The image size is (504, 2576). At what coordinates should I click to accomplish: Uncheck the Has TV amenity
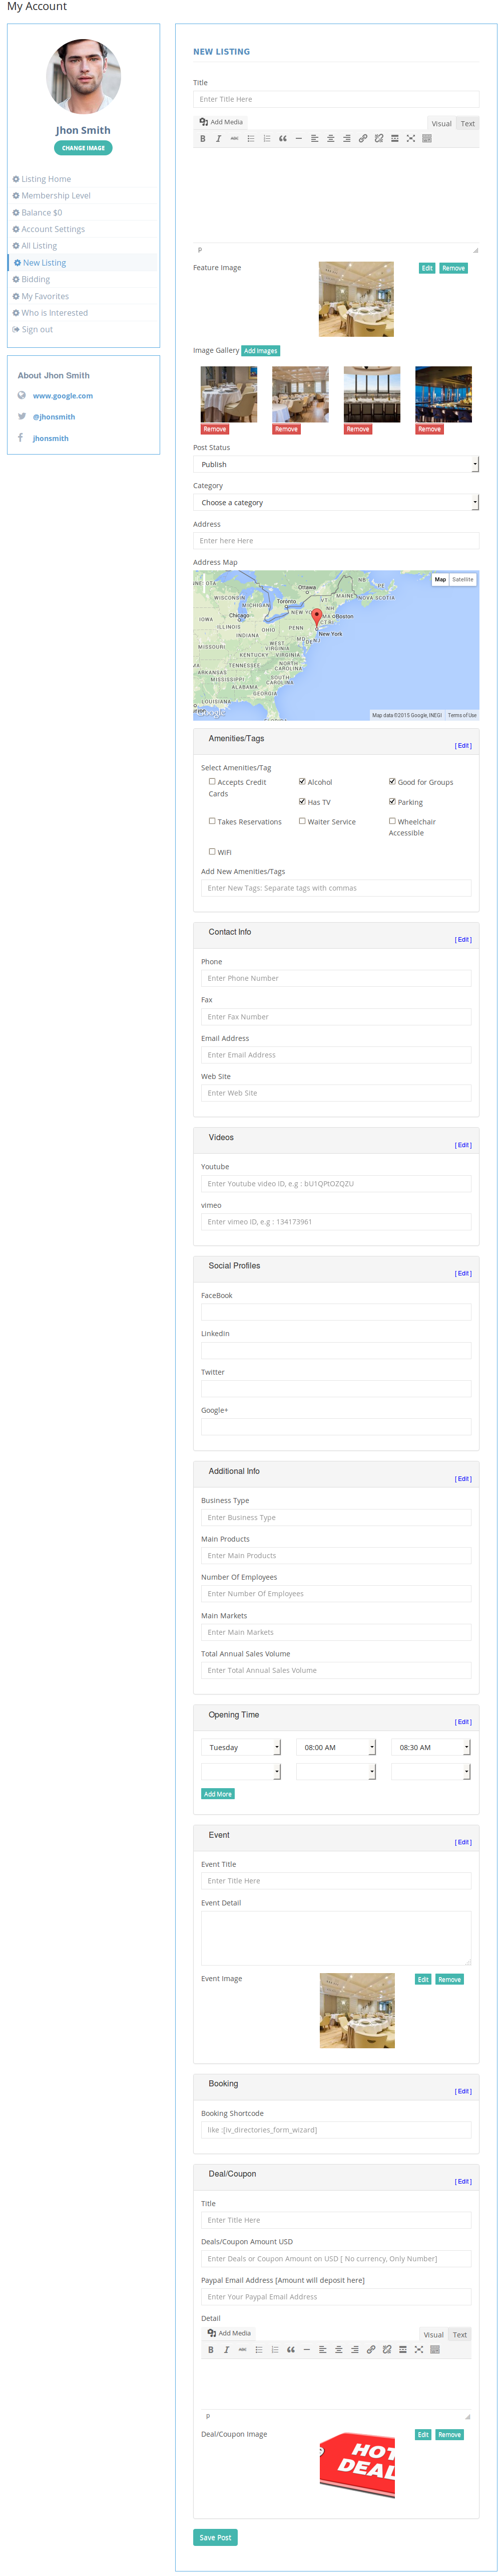click(302, 801)
